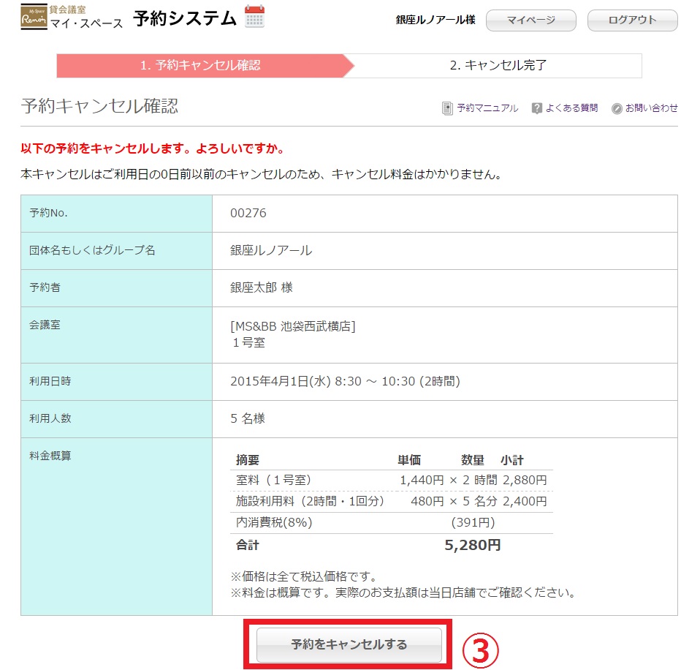This screenshot has height=670, width=700.
Task: Click the 銀座ルノアール様 username in header
Action: [x=435, y=20]
